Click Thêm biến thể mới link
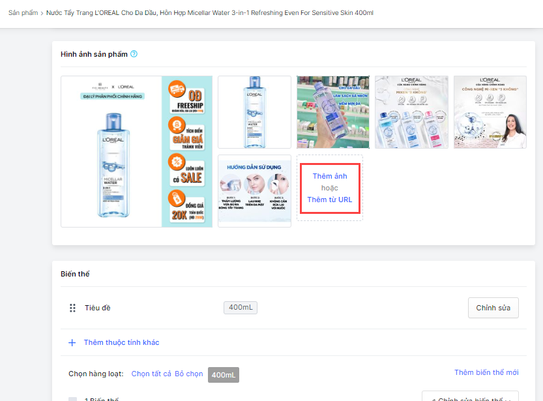 486,372
